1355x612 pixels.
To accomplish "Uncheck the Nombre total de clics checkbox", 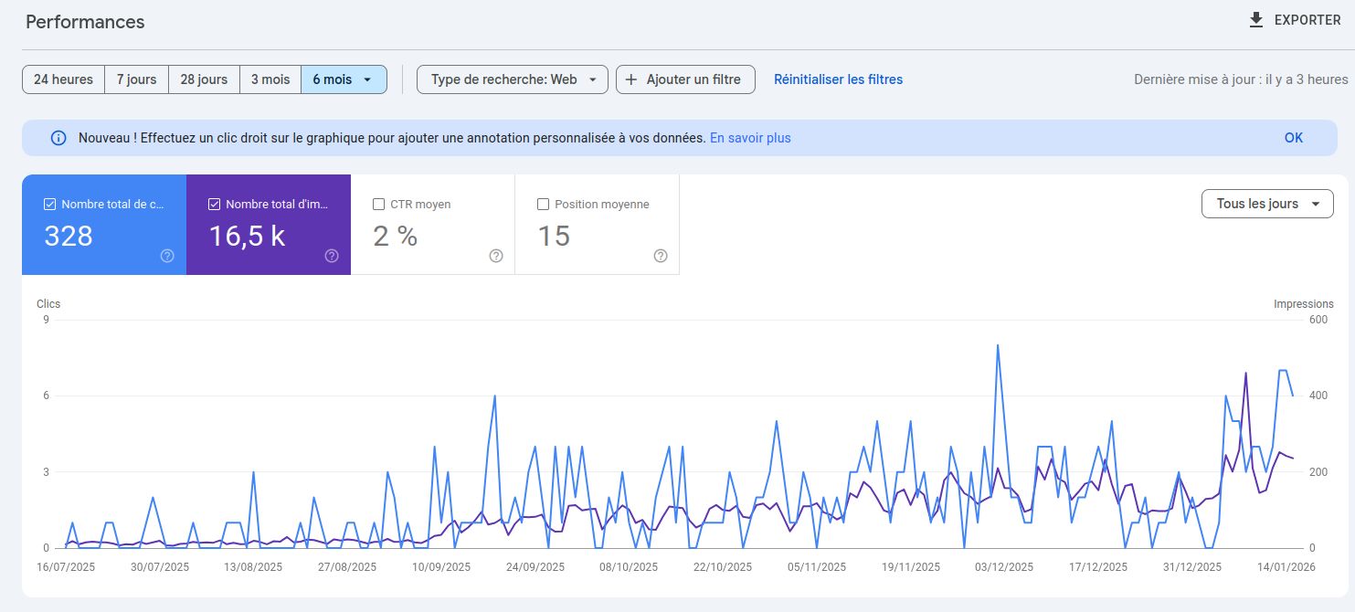I will click(x=49, y=204).
